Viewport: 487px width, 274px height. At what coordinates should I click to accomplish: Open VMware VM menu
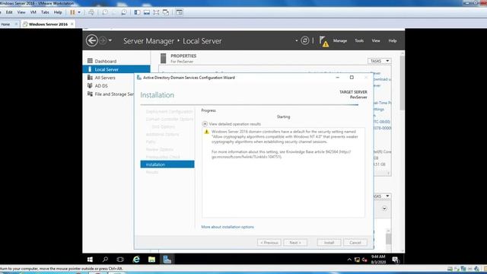[x=33, y=12]
